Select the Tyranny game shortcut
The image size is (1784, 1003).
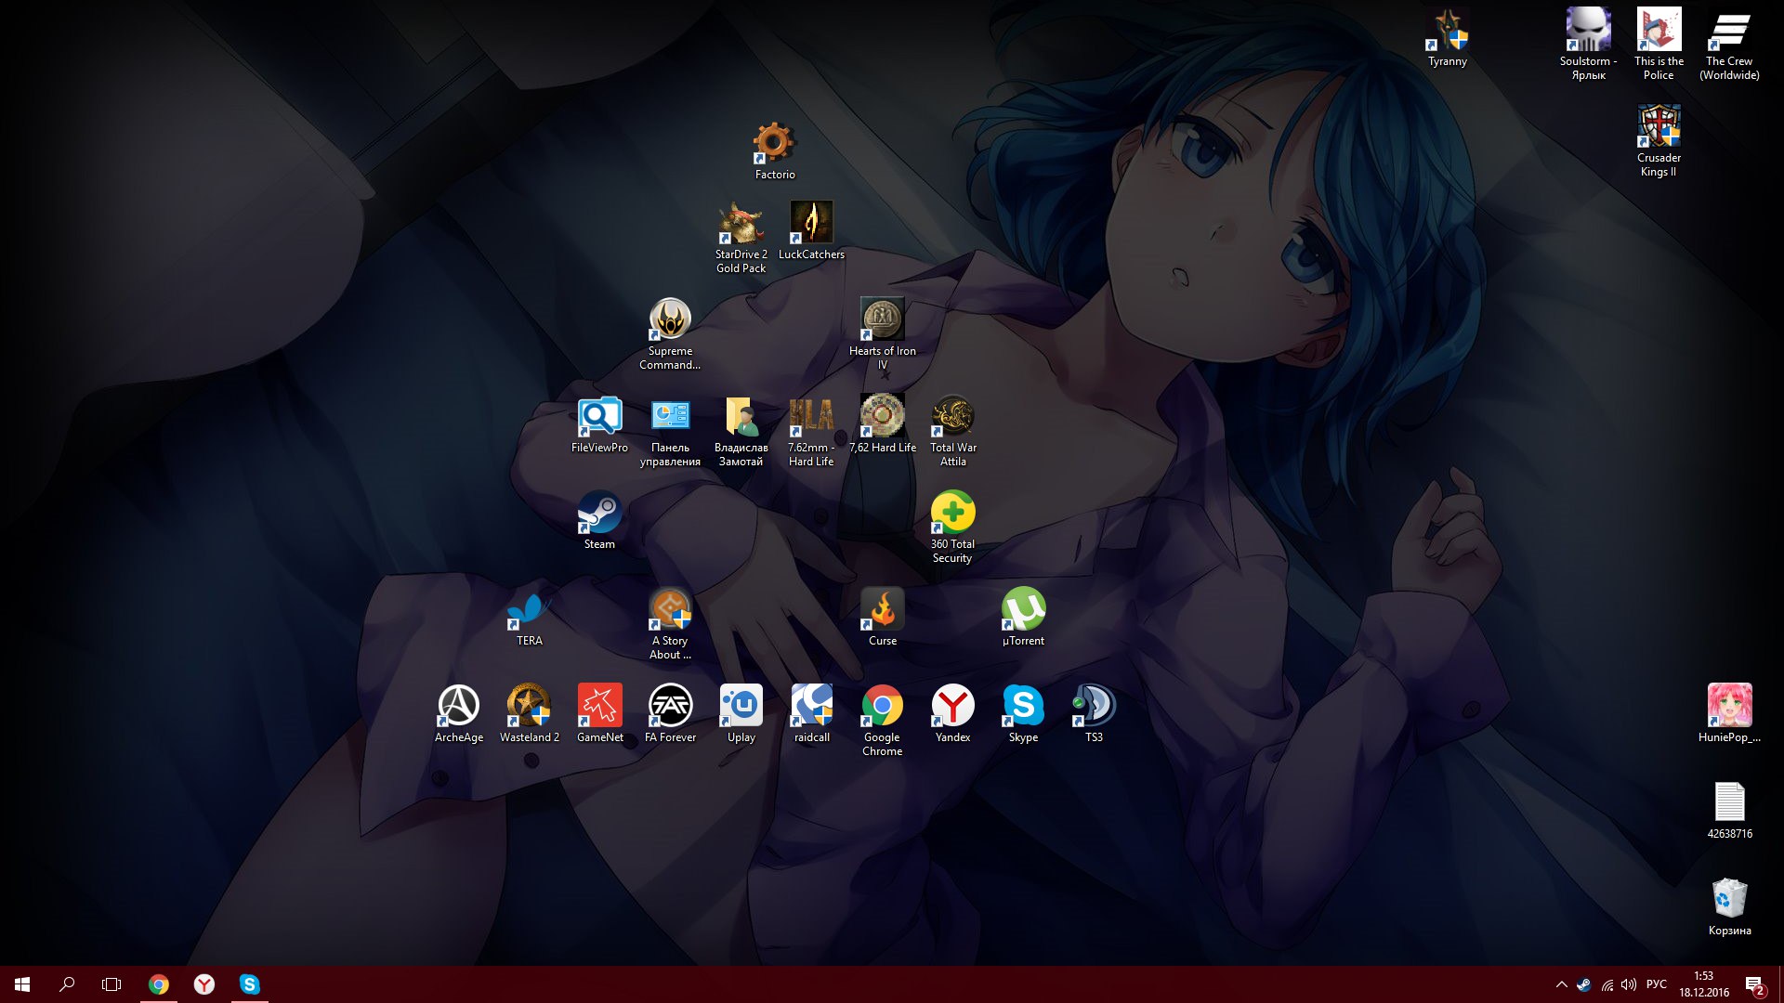1447,31
